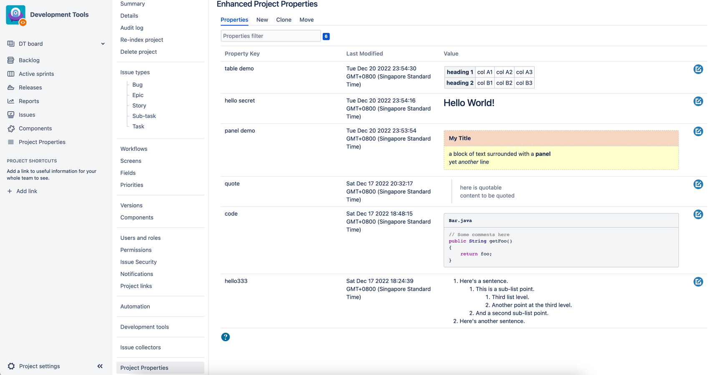Click the Add link shortcut
This screenshot has width=716, height=375.
point(27,191)
